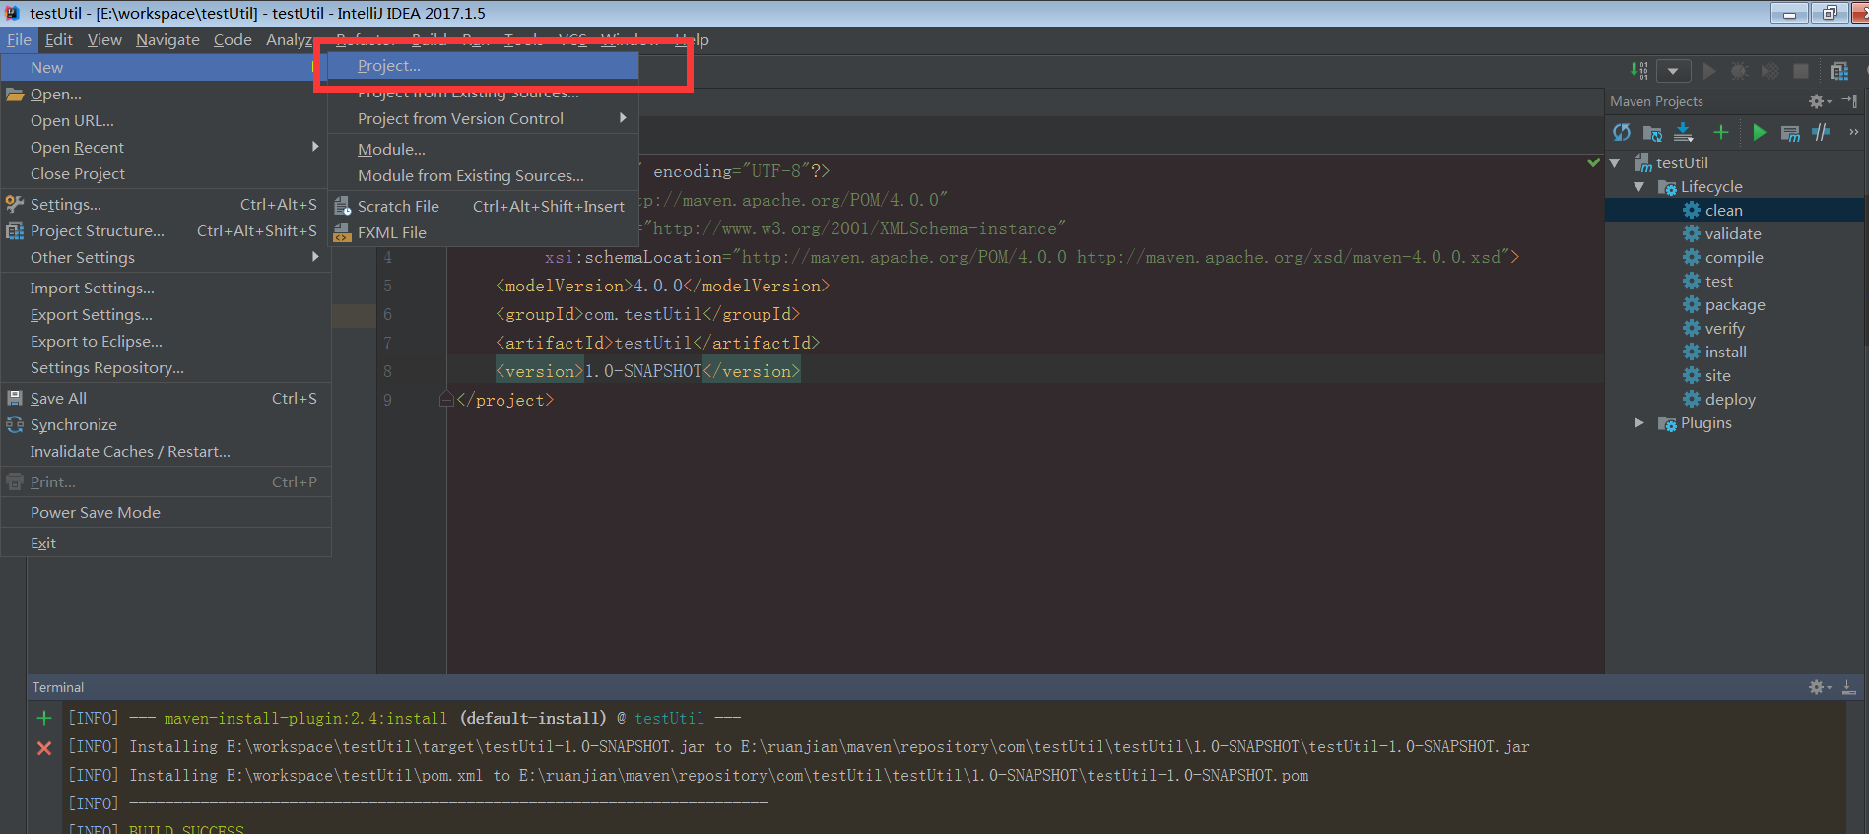Image resolution: width=1869 pixels, height=834 pixels.
Task: Choose Module from Existing Sources...
Action: (483, 175)
